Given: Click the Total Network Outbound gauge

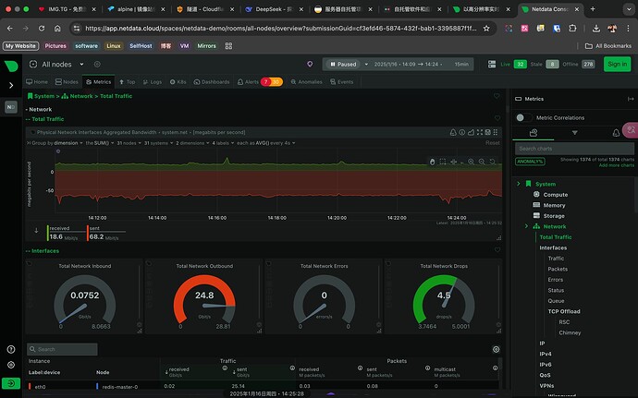Looking at the screenshot, I should (x=202, y=295).
